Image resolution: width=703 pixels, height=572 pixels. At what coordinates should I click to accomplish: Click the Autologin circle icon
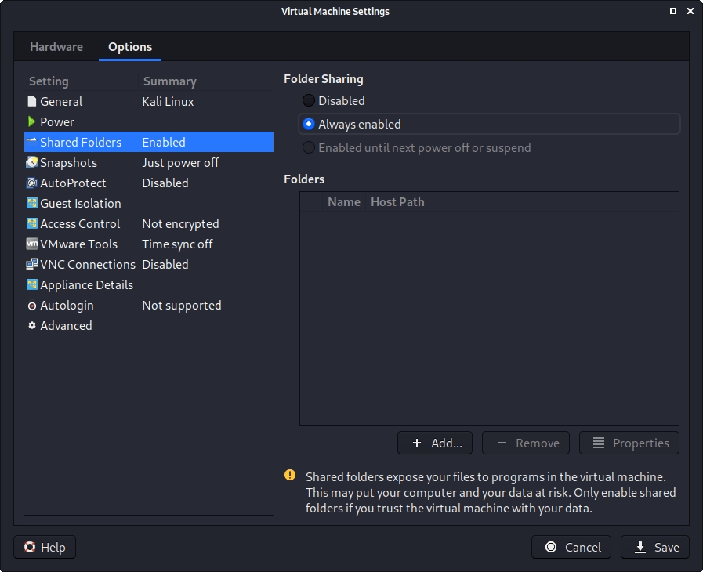(x=32, y=306)
